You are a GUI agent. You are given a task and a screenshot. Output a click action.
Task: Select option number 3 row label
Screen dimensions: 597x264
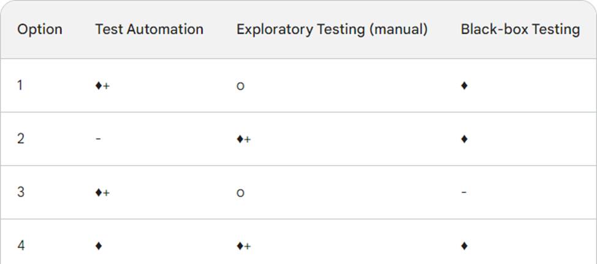[x=21, y=193]
